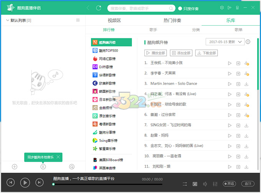This screenshot has width=261, height=193.
Task: Open the 2017-05-15 更新 date dropdown
Action: click(x=225, y=42)
